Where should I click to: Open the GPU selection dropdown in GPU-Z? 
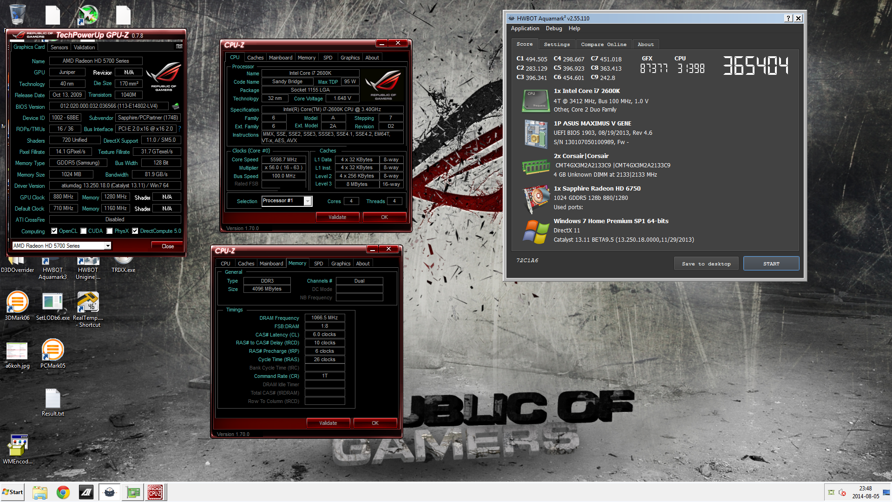tap(108, 246)
